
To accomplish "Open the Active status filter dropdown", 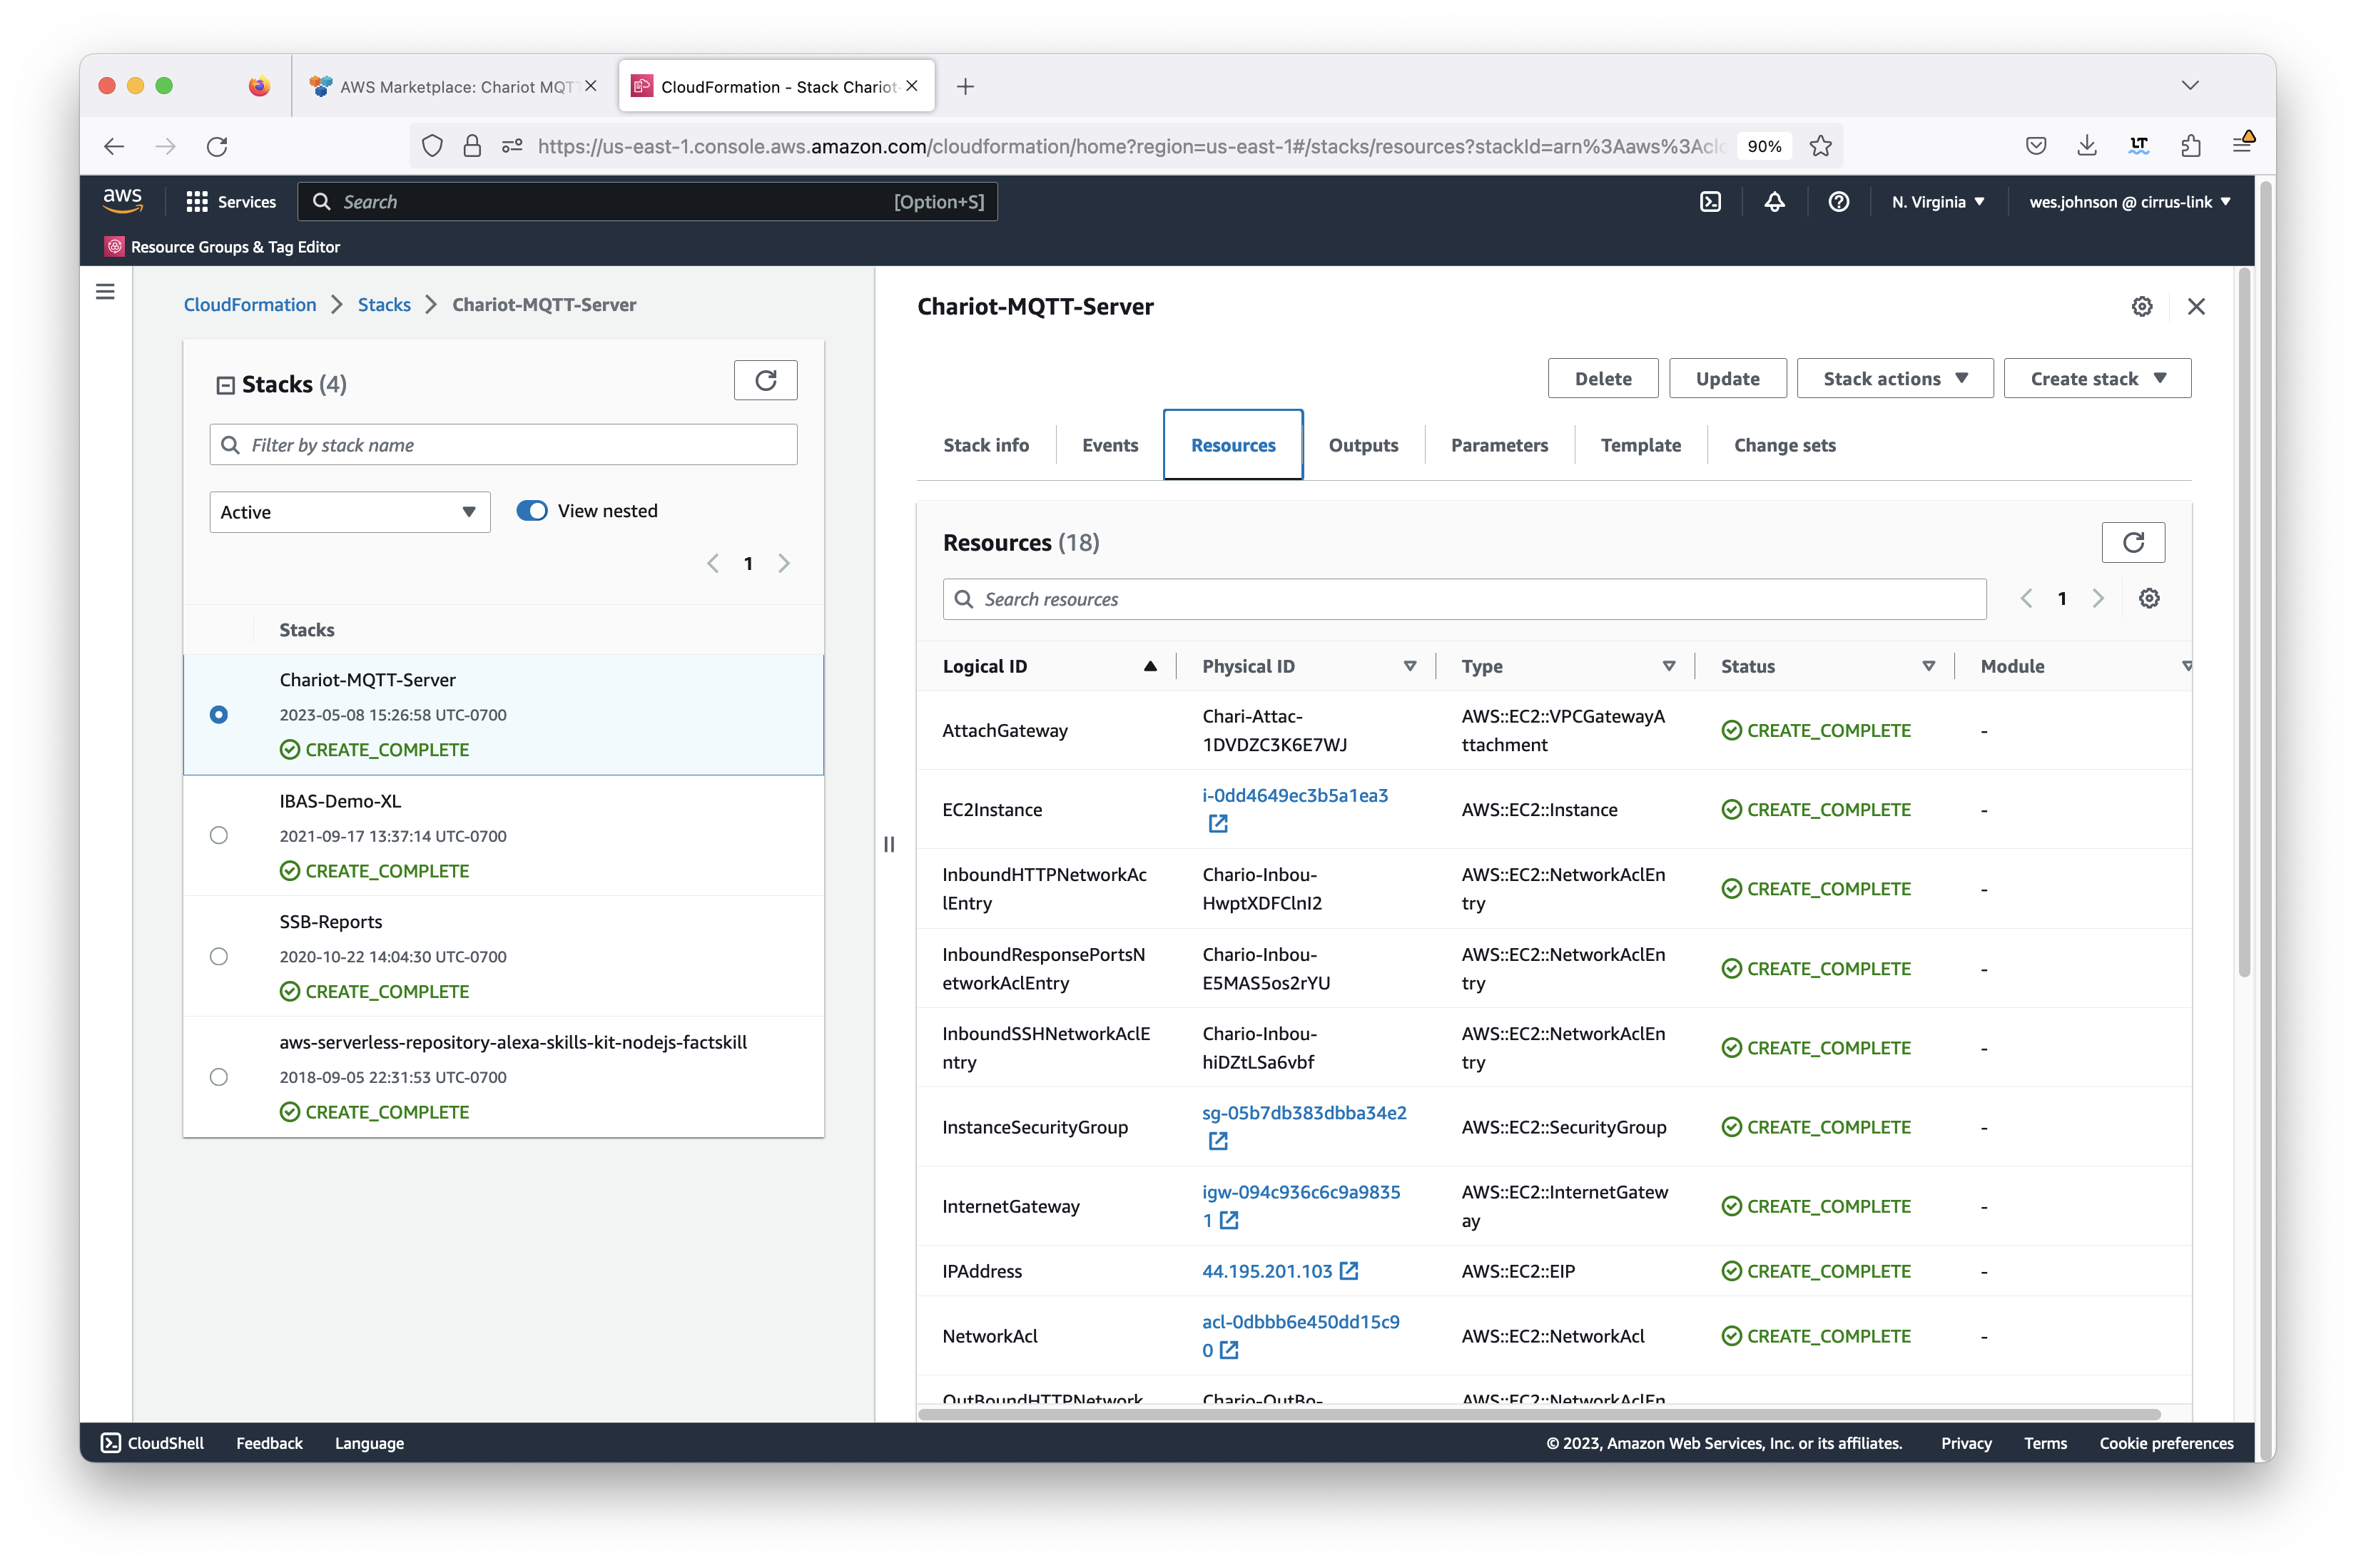I will click(x=349, y=511).
